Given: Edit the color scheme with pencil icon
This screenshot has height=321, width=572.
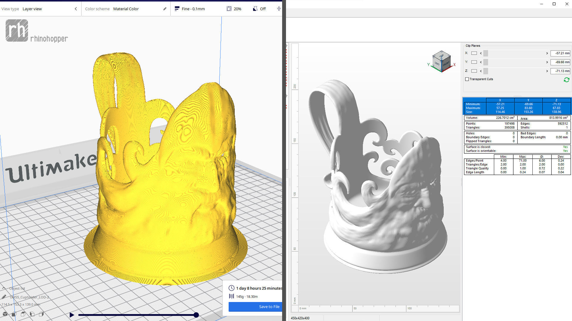Looking at the screenshot, I should pos(165,9).
